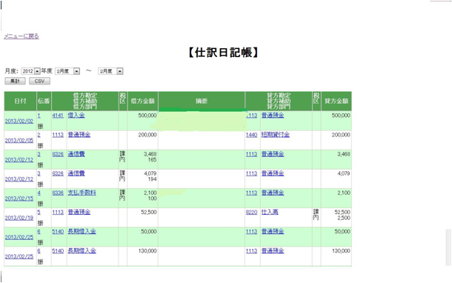Click the 支払手数料 account link
This screenshot has width=452, height=283.
tap(82, 193)
